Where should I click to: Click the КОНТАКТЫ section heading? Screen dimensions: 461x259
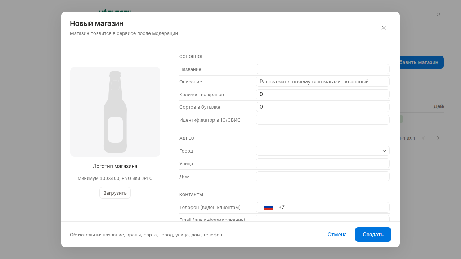(x=191, y=195)
